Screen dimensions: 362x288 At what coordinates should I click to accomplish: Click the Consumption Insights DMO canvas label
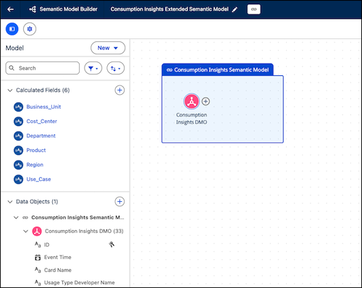pyautogui.click(x=192, y=119)
